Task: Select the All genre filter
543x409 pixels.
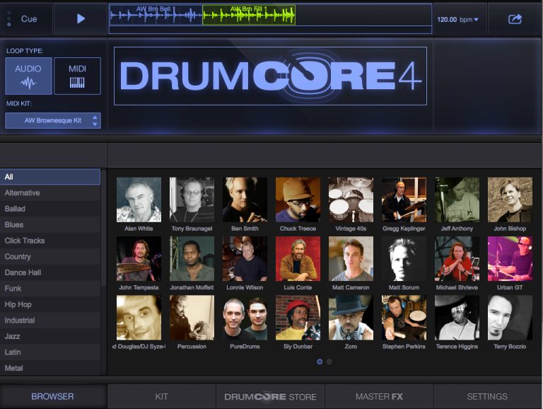Action: (50, 177)
